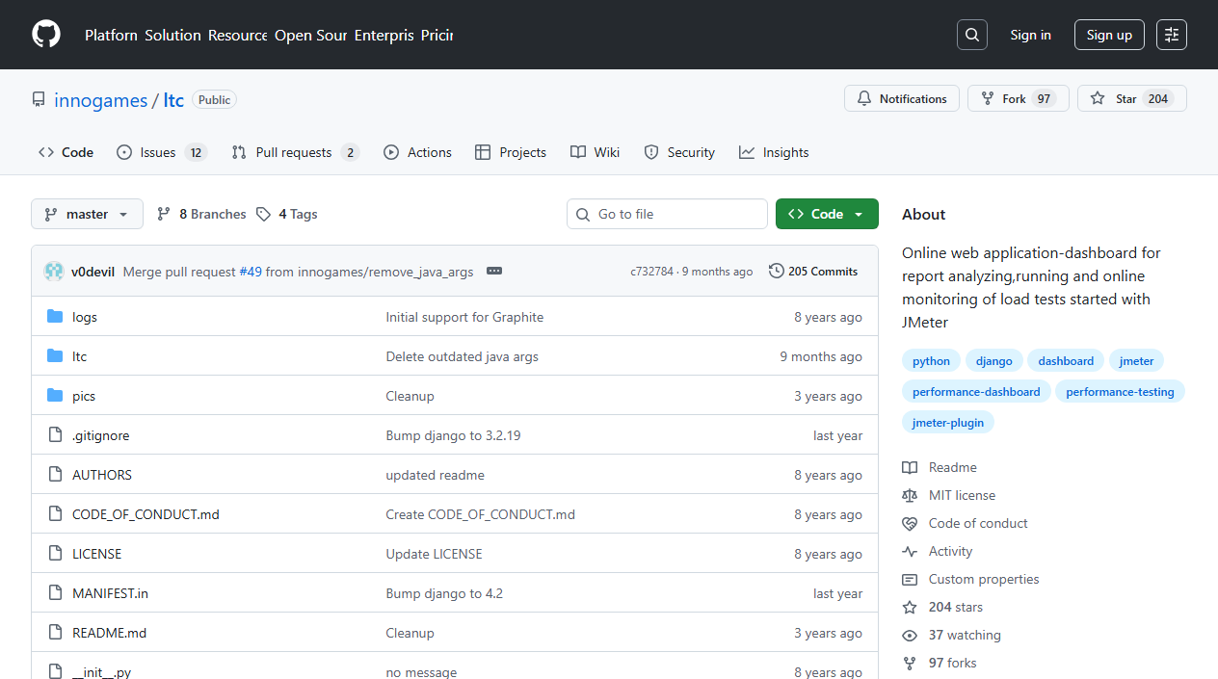Star the repository with Star button
The image size is (1218, 679).
coord(1132,98)
